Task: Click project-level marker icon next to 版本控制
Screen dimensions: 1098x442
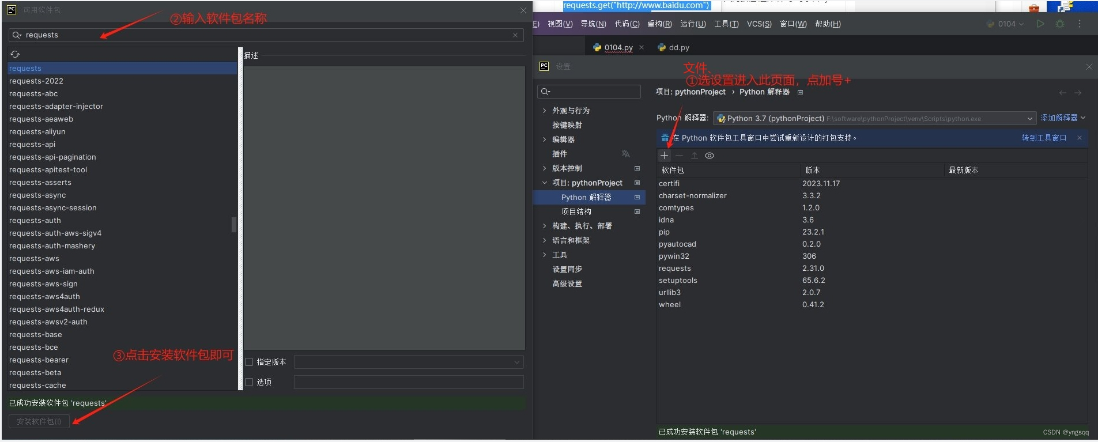Action: (x=637, y=168)
